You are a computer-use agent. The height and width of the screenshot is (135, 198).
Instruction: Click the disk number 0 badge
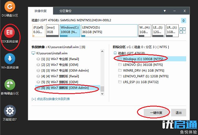pyautogui.click(x=183, y=21)
